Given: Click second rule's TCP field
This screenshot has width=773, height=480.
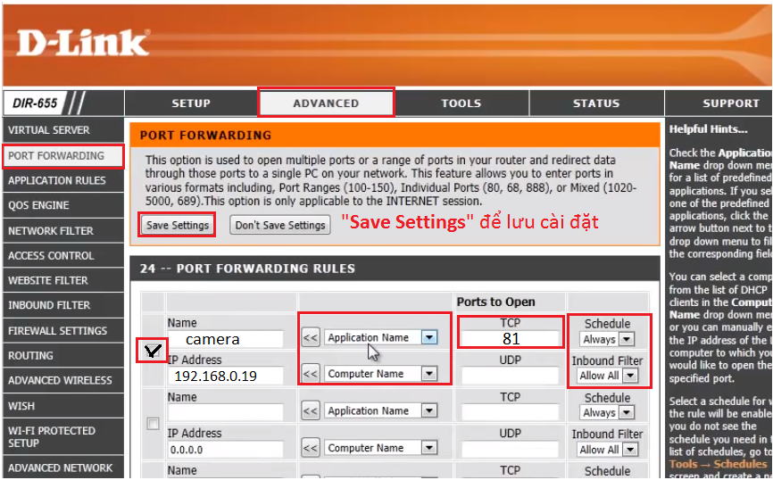Looking at the screenshot, I should pyautogui.click(x=511, y=412).
